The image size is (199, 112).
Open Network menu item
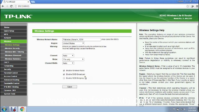(x=14, y=38)
